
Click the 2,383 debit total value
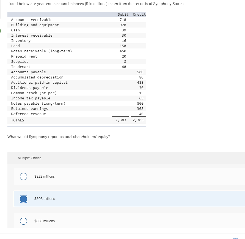tap(121, 120)
